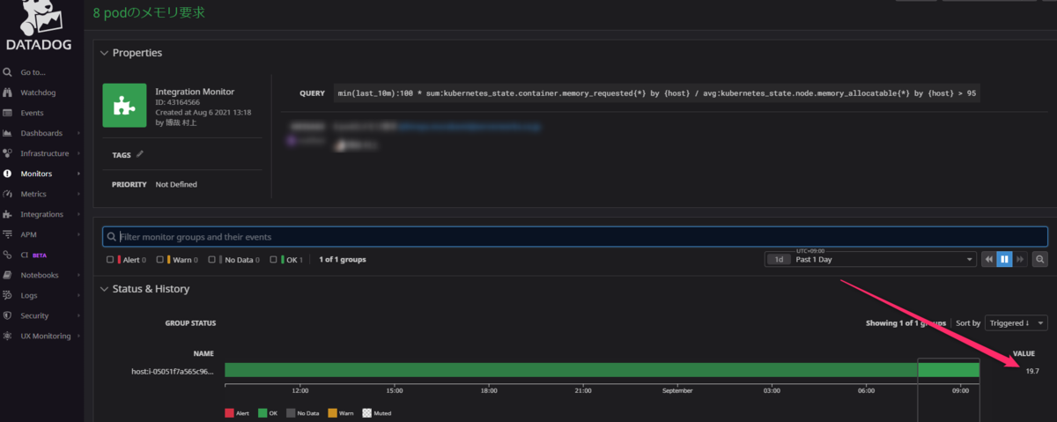Expand the Infrastructure submenu arrow
The height and width of the screenshot is (422, 1057).
78,153
